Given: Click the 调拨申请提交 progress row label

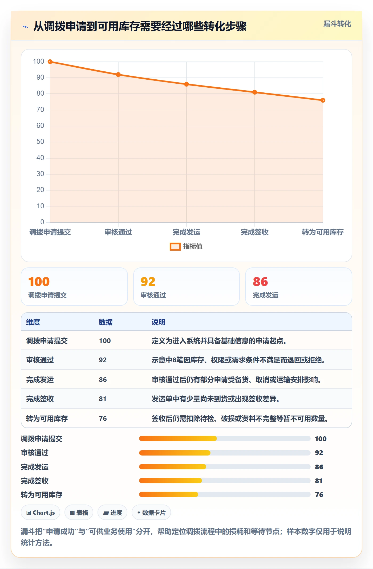Looking at the screenshot, I should (42, 439).
